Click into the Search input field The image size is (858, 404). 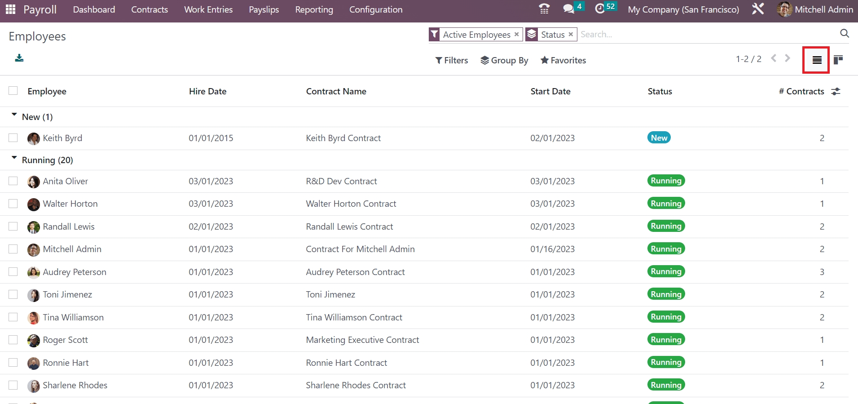[x=705, y=35]
